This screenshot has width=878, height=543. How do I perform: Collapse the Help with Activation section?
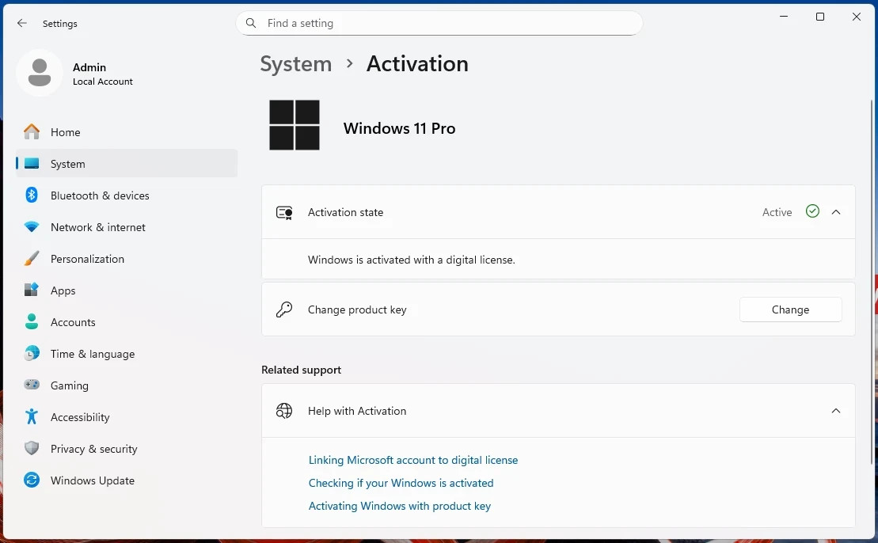836,411
